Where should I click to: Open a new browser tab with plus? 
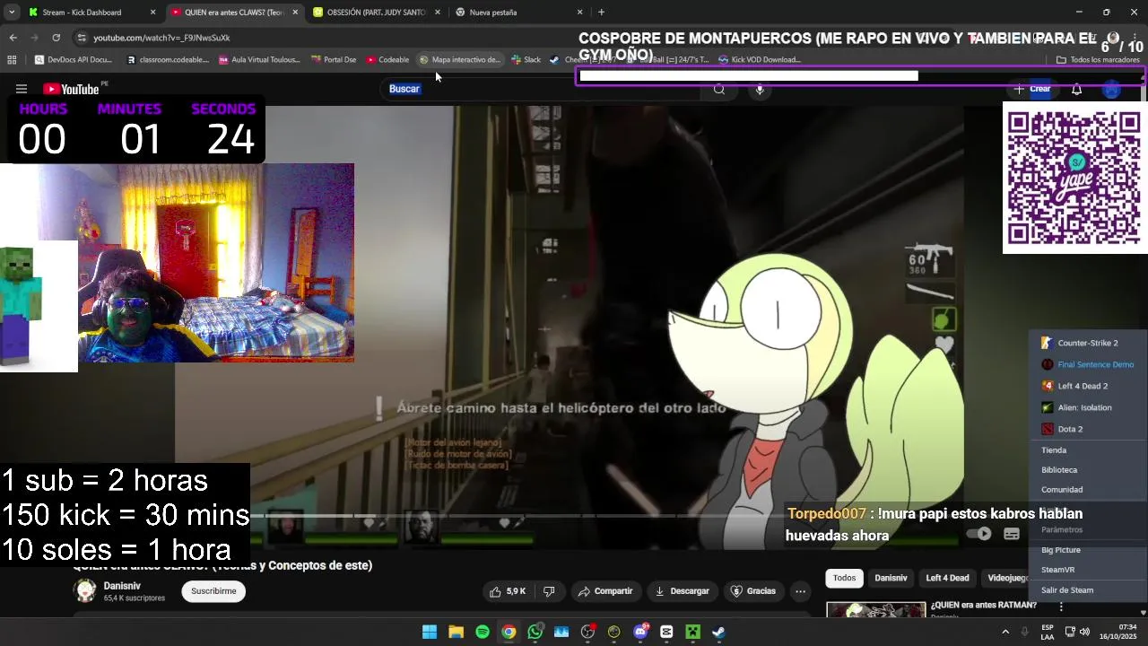click(601, 13)
